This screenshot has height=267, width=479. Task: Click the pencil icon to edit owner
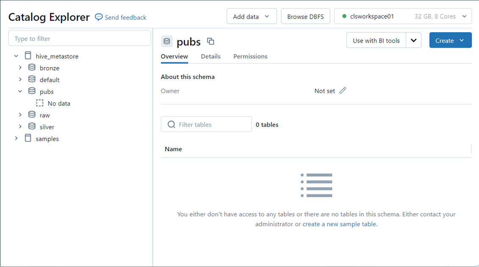pyautogui.click(x=343, y=91)
